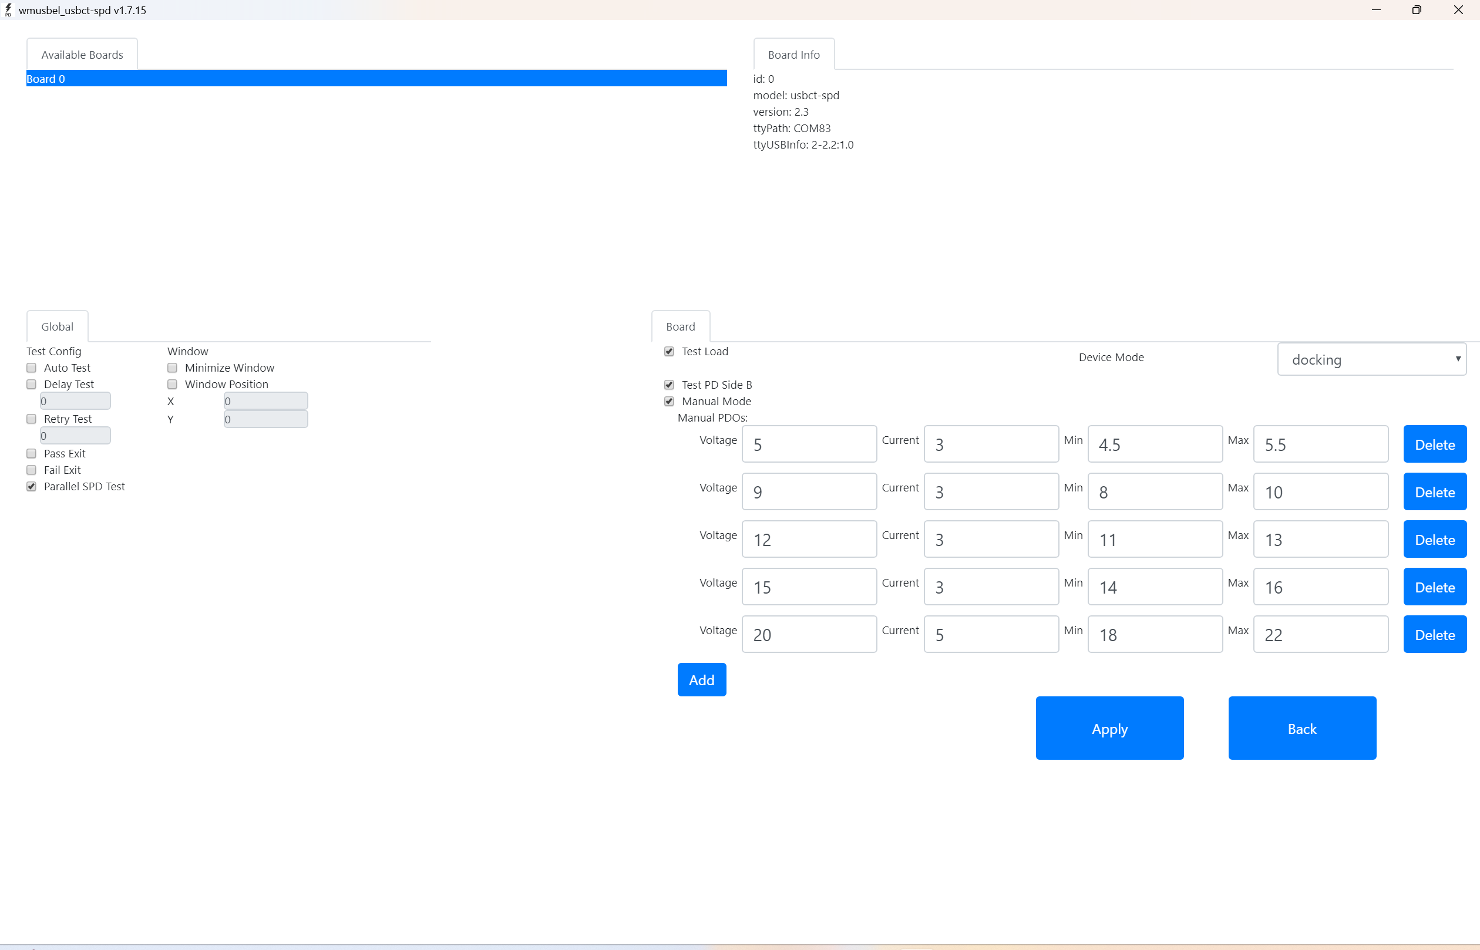
Task: Delete the 20 volt PDO row
Action: click(x=1434, y=634)
